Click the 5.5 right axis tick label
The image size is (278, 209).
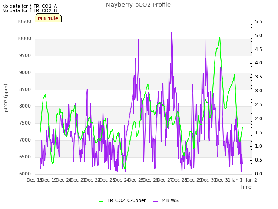[x=258, y=21]
